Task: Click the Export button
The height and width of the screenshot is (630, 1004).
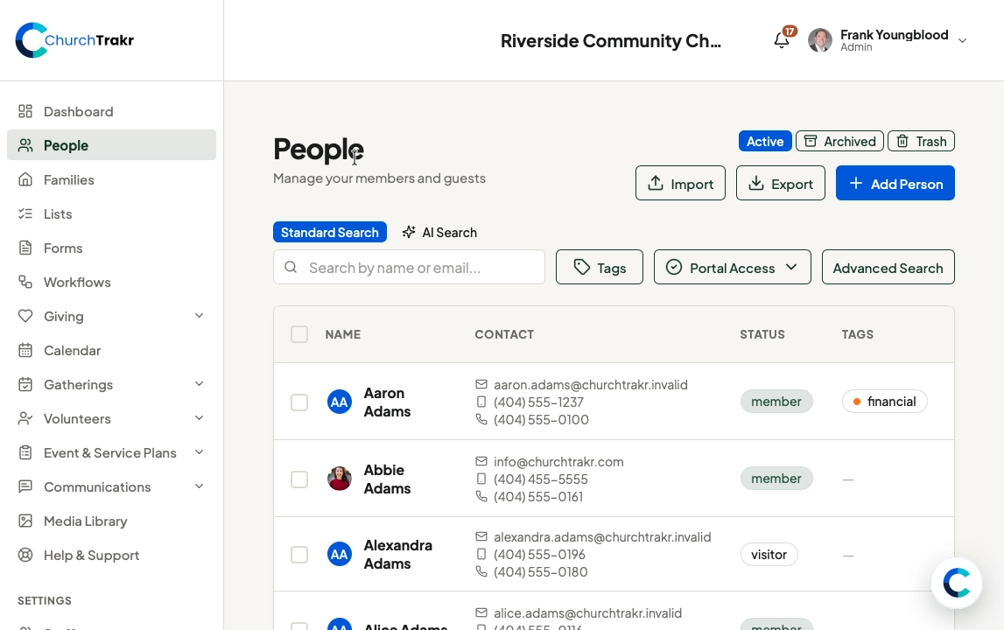Action: click(x=781, y=183)
